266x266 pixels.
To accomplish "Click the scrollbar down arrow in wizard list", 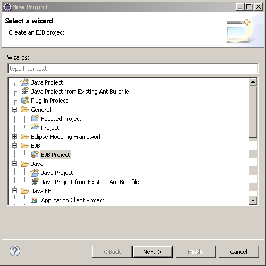I will pos(253,201).
